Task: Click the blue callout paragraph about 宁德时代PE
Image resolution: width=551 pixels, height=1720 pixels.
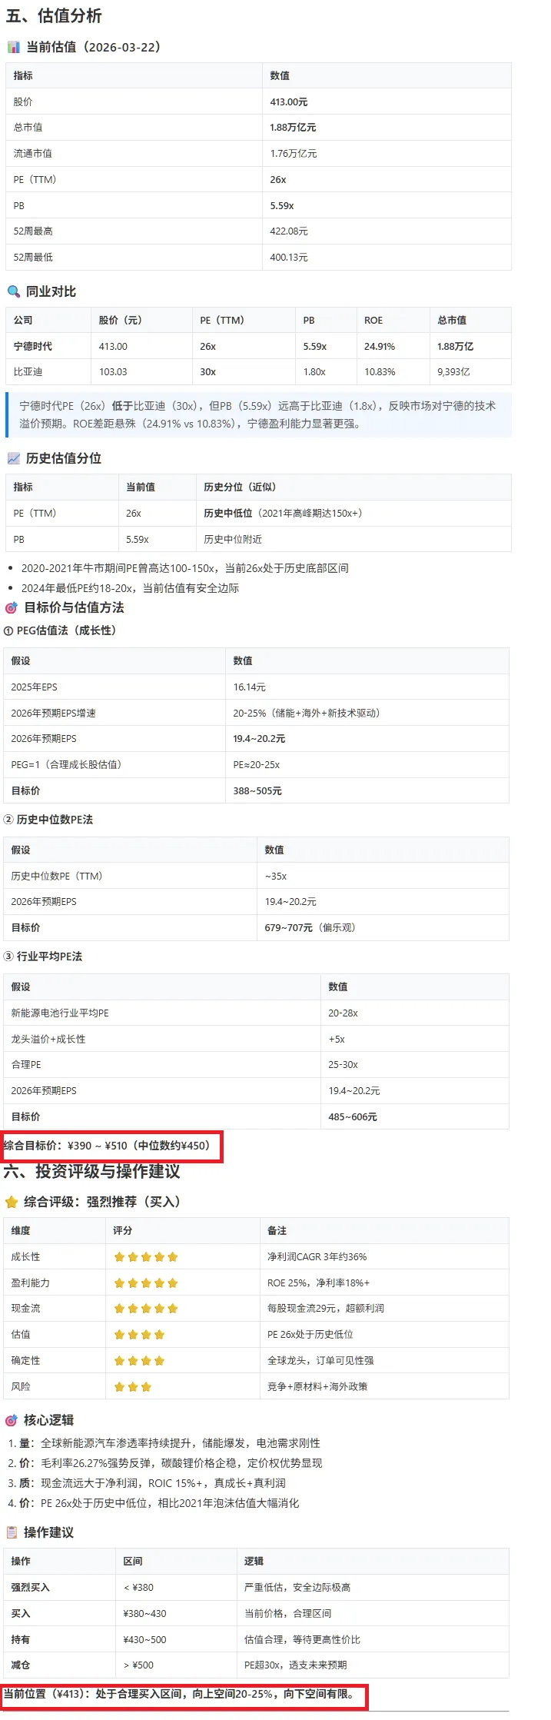Action: pyautogui.click(x=259, y=415)
